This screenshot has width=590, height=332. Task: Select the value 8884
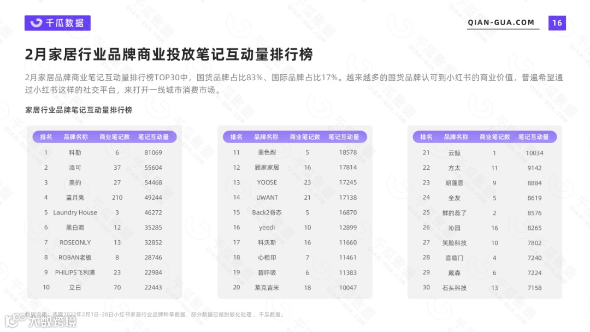[534, 183]
